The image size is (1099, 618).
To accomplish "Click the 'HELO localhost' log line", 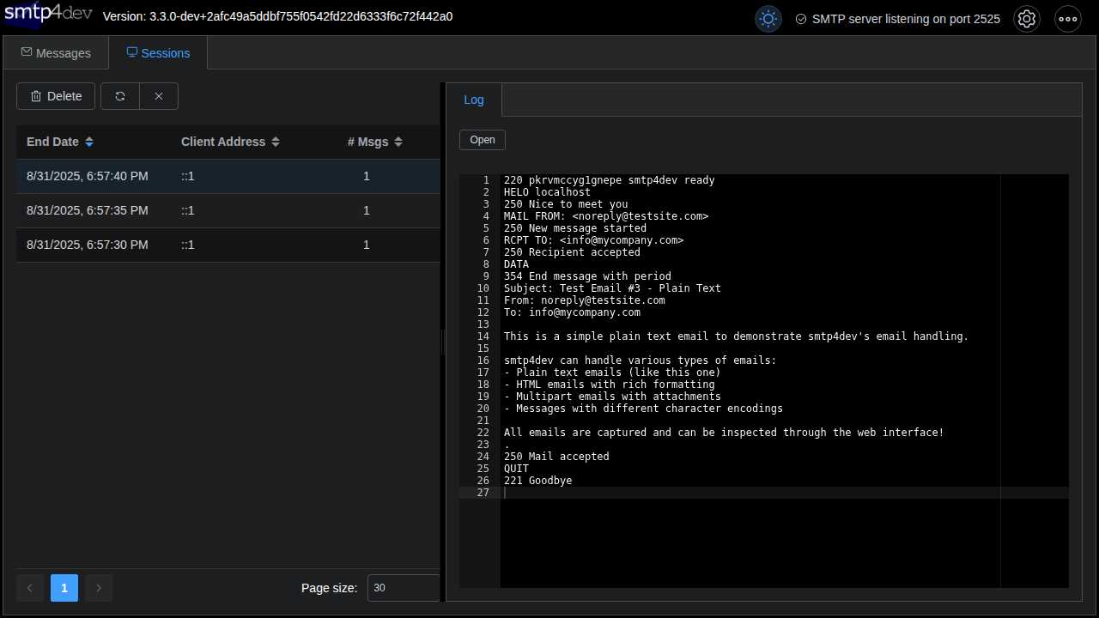I will click(x=547, y=192).
